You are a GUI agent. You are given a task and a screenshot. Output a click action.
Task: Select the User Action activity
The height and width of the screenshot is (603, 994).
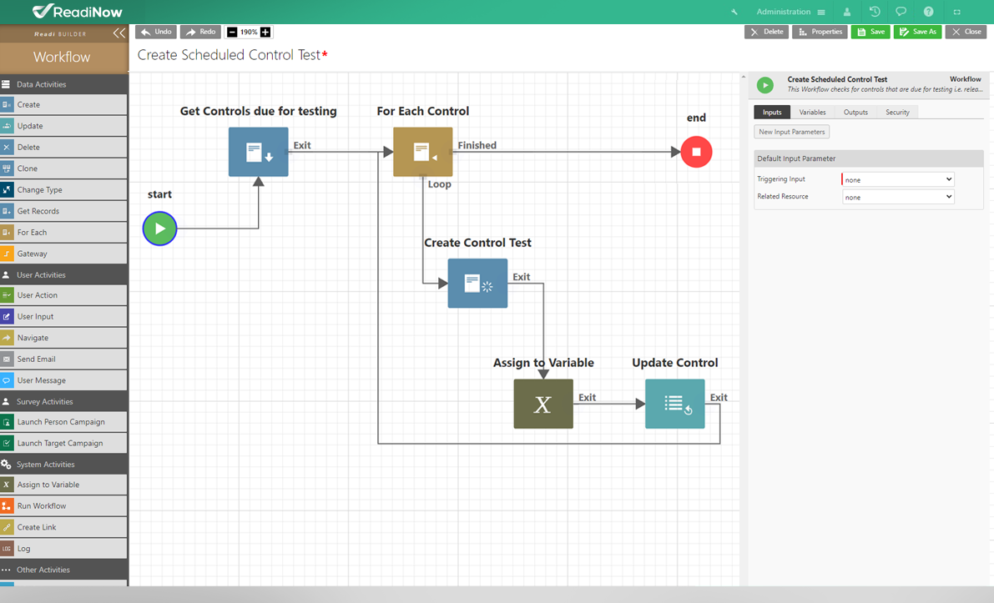pos(63,295)
